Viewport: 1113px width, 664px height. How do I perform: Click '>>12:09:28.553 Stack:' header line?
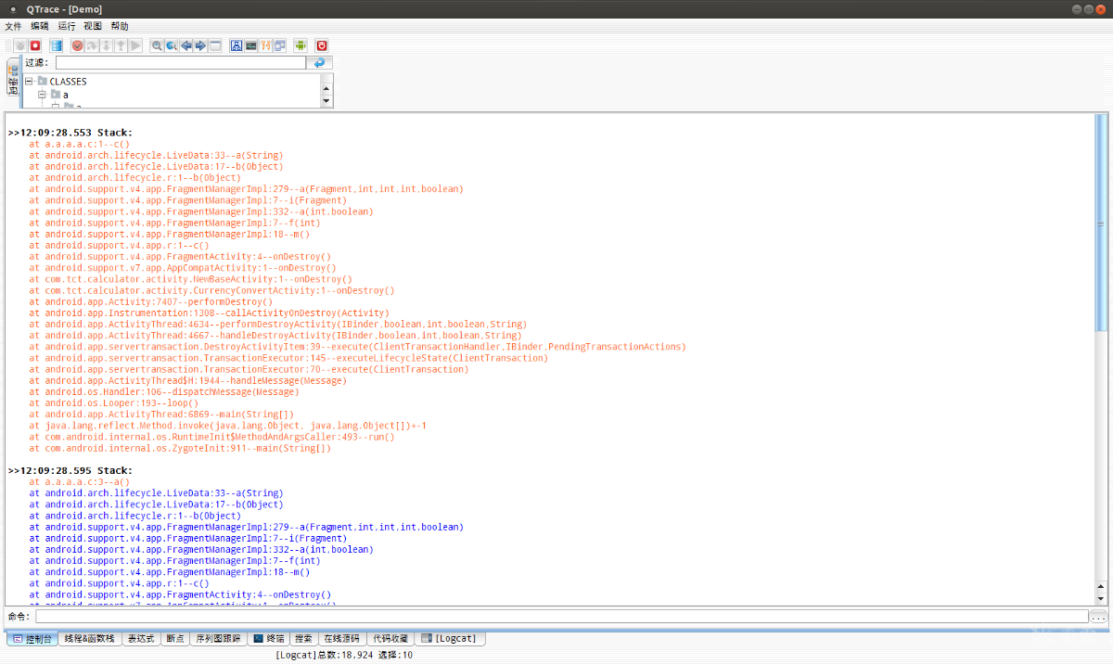pos(70,133)
